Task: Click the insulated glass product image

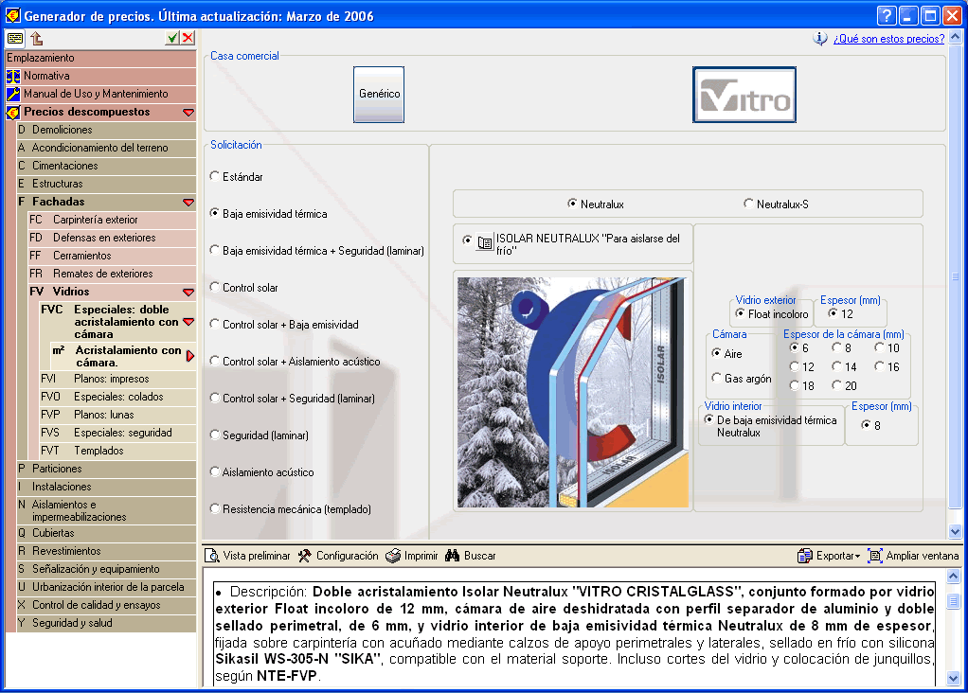Action: point(573,393)
